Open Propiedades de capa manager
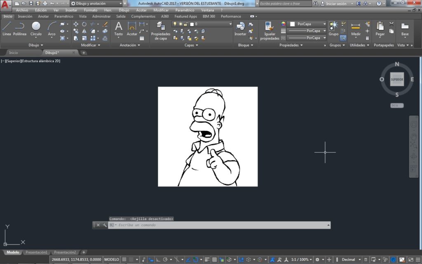The image size is (422, 264). pyautogui.click(x=161, y=31)
